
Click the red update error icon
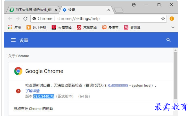18,91
